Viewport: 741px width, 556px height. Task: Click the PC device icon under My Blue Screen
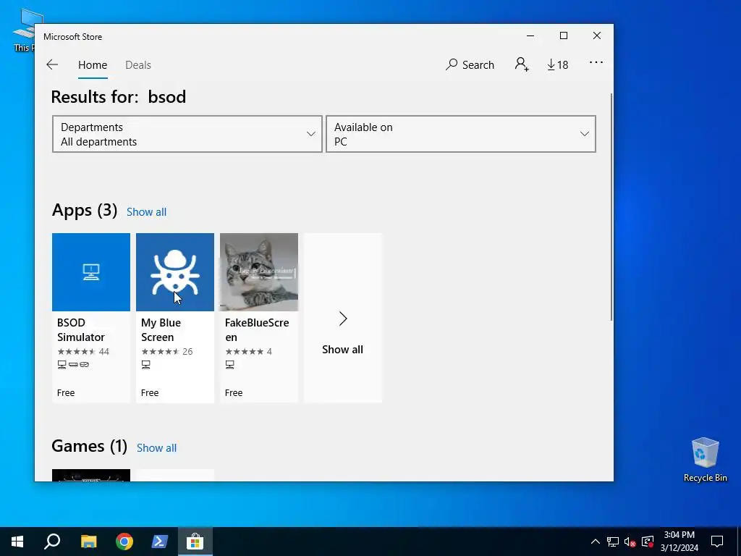[x=146, y=365]
